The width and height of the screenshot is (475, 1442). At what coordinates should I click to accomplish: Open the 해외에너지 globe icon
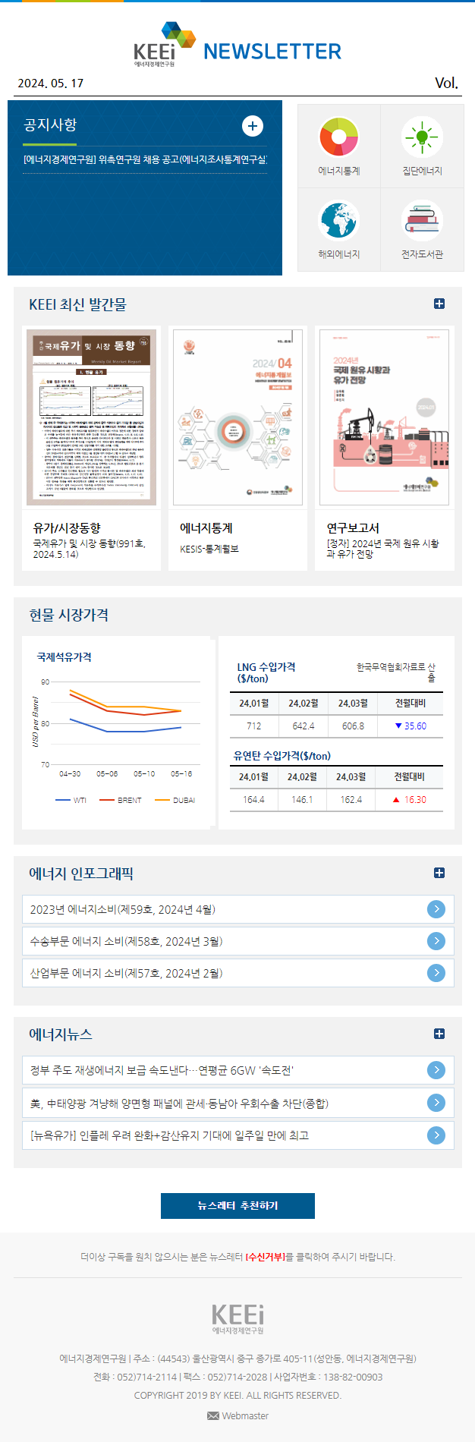point(338,221)
